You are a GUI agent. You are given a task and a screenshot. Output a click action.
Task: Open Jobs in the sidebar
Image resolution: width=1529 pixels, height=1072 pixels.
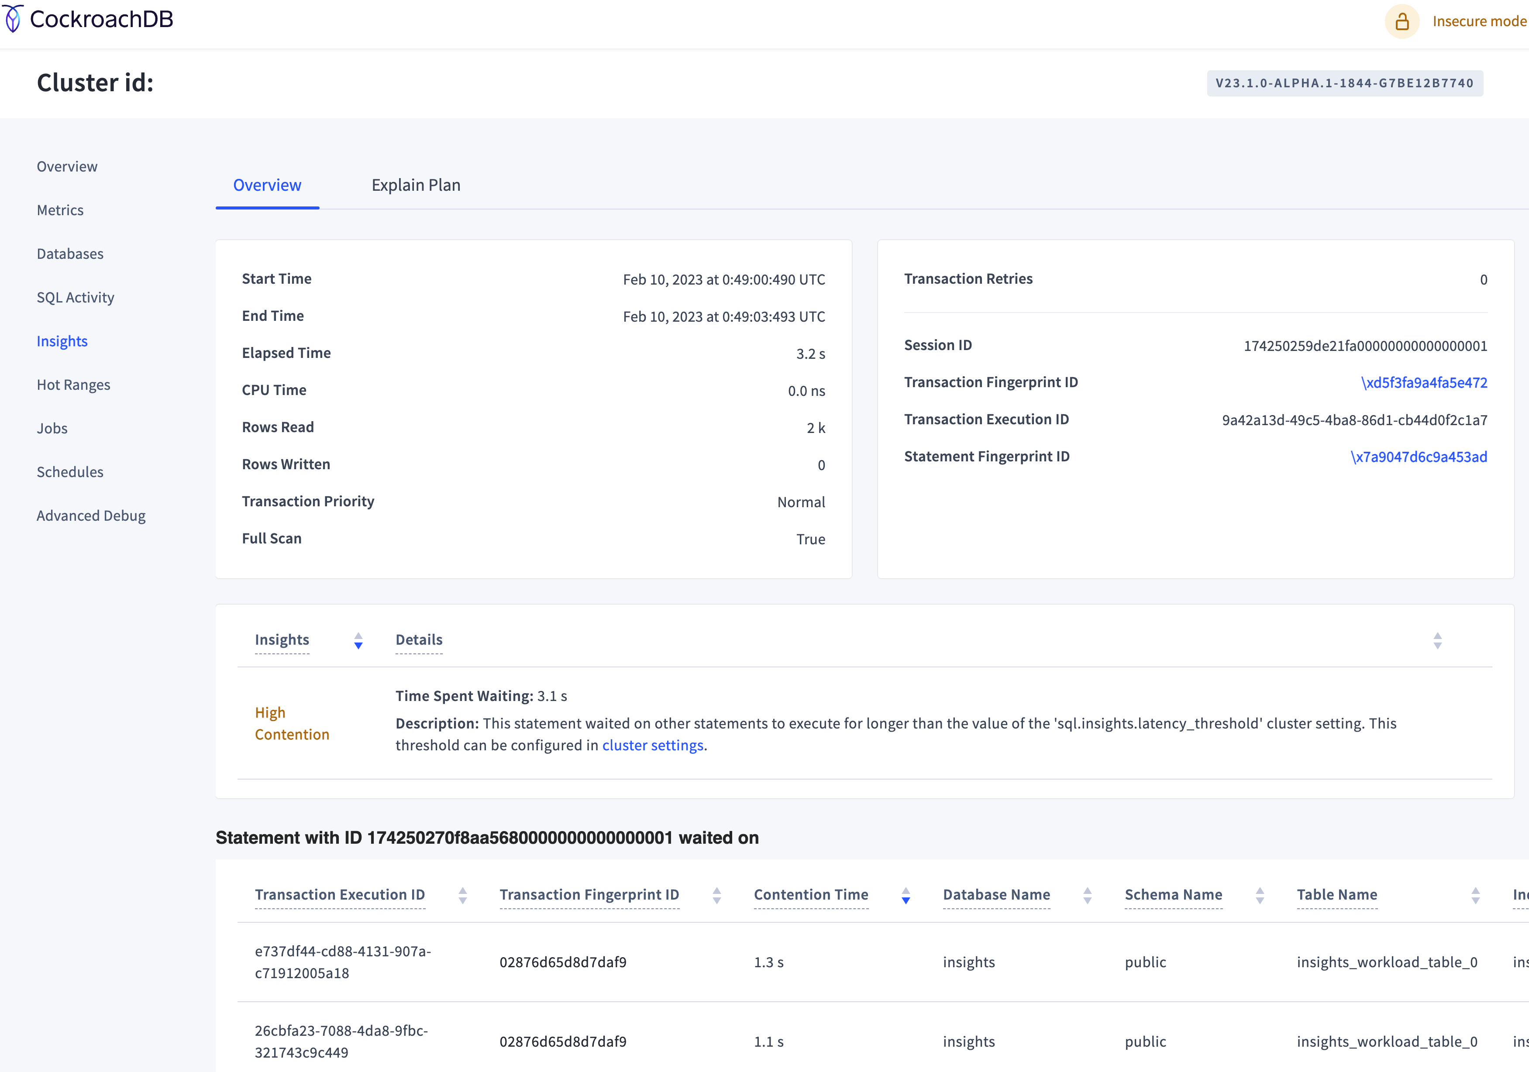click(52, 429)
